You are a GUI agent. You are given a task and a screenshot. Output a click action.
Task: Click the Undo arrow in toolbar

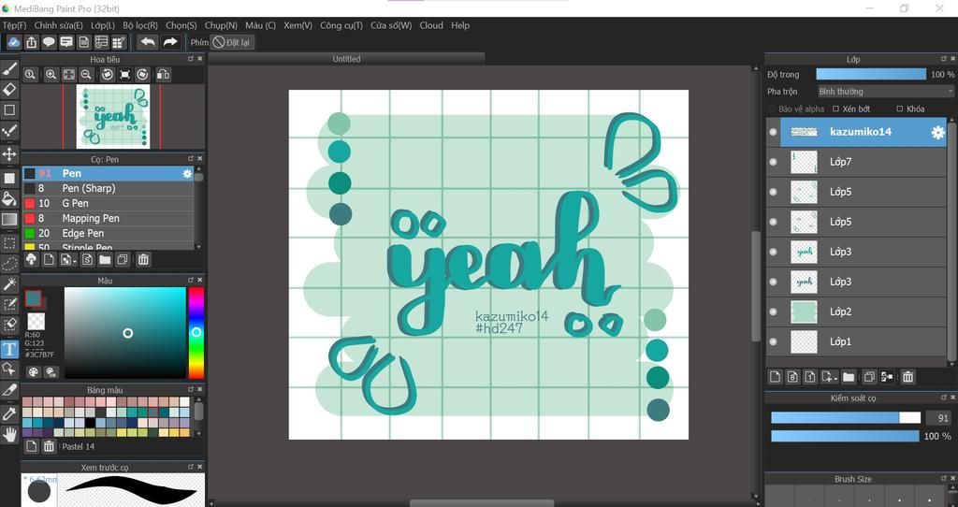click(147, 42)
